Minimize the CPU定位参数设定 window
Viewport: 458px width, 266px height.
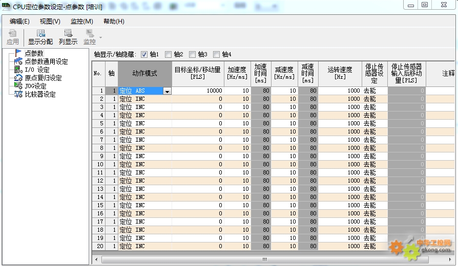[x=411, y=5]
